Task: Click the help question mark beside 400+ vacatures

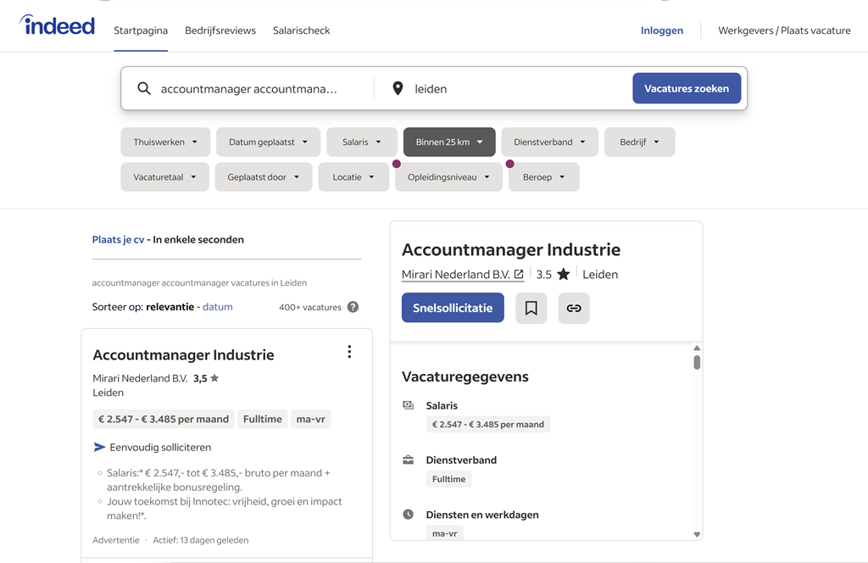Action: (x=353, y=307)
